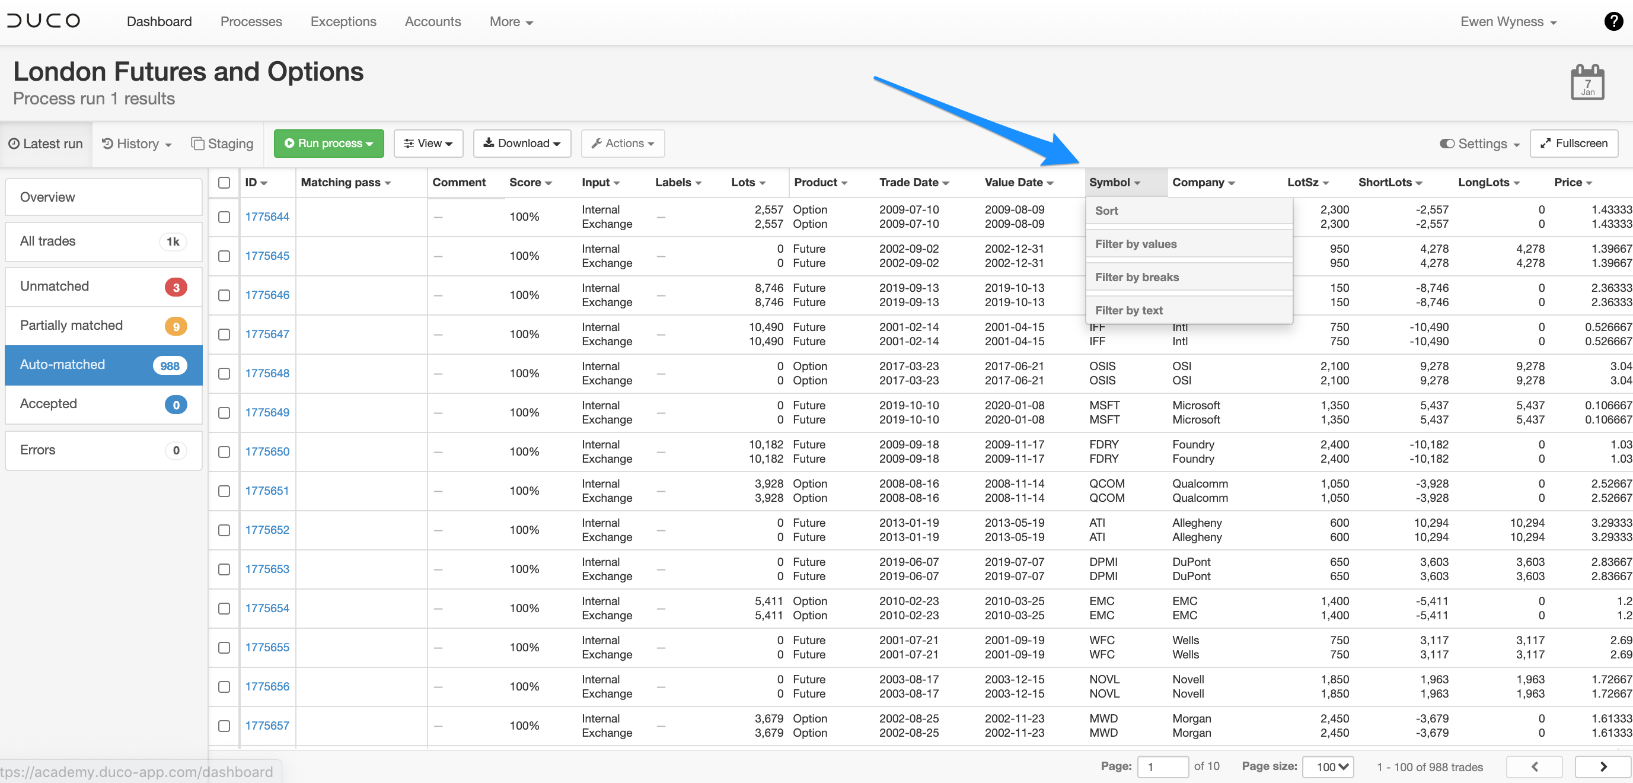Image resolution: width=1633 pixels, height=783 pixels.
Task: Show Unmatched trades in the sidebar
Action: click(x=103, y=287)
